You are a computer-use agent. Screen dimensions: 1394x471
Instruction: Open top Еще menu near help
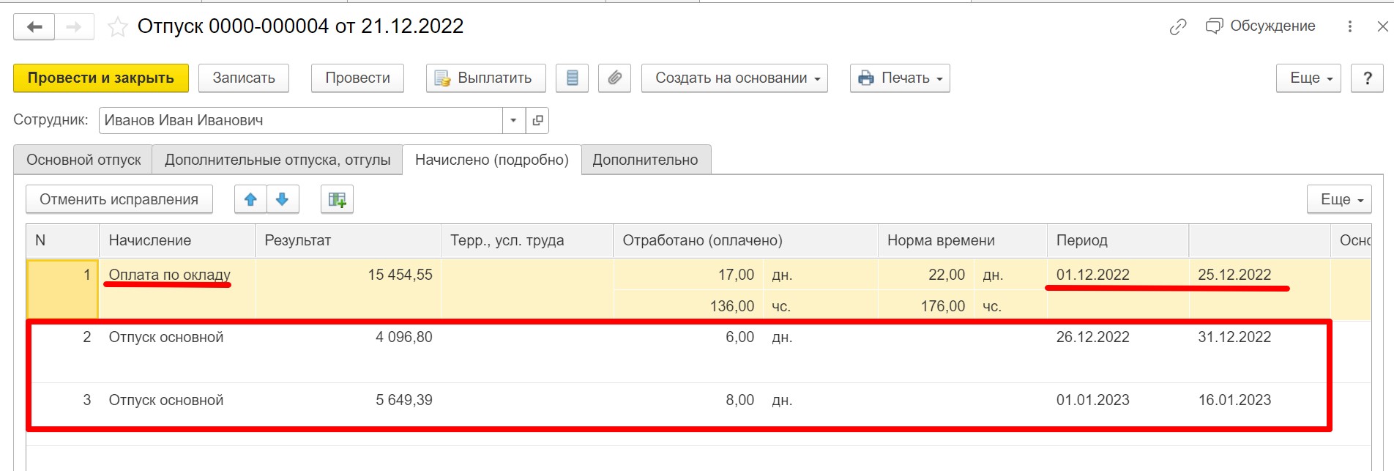pyautogui.click(x=1309, y=78)
